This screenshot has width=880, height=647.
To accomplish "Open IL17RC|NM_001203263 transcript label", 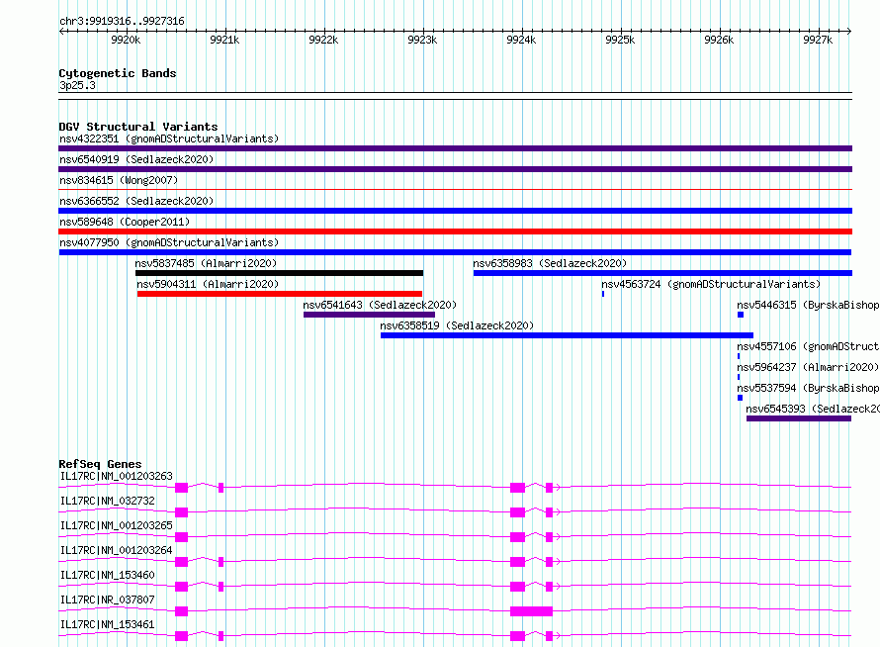I will click(116, 476).
